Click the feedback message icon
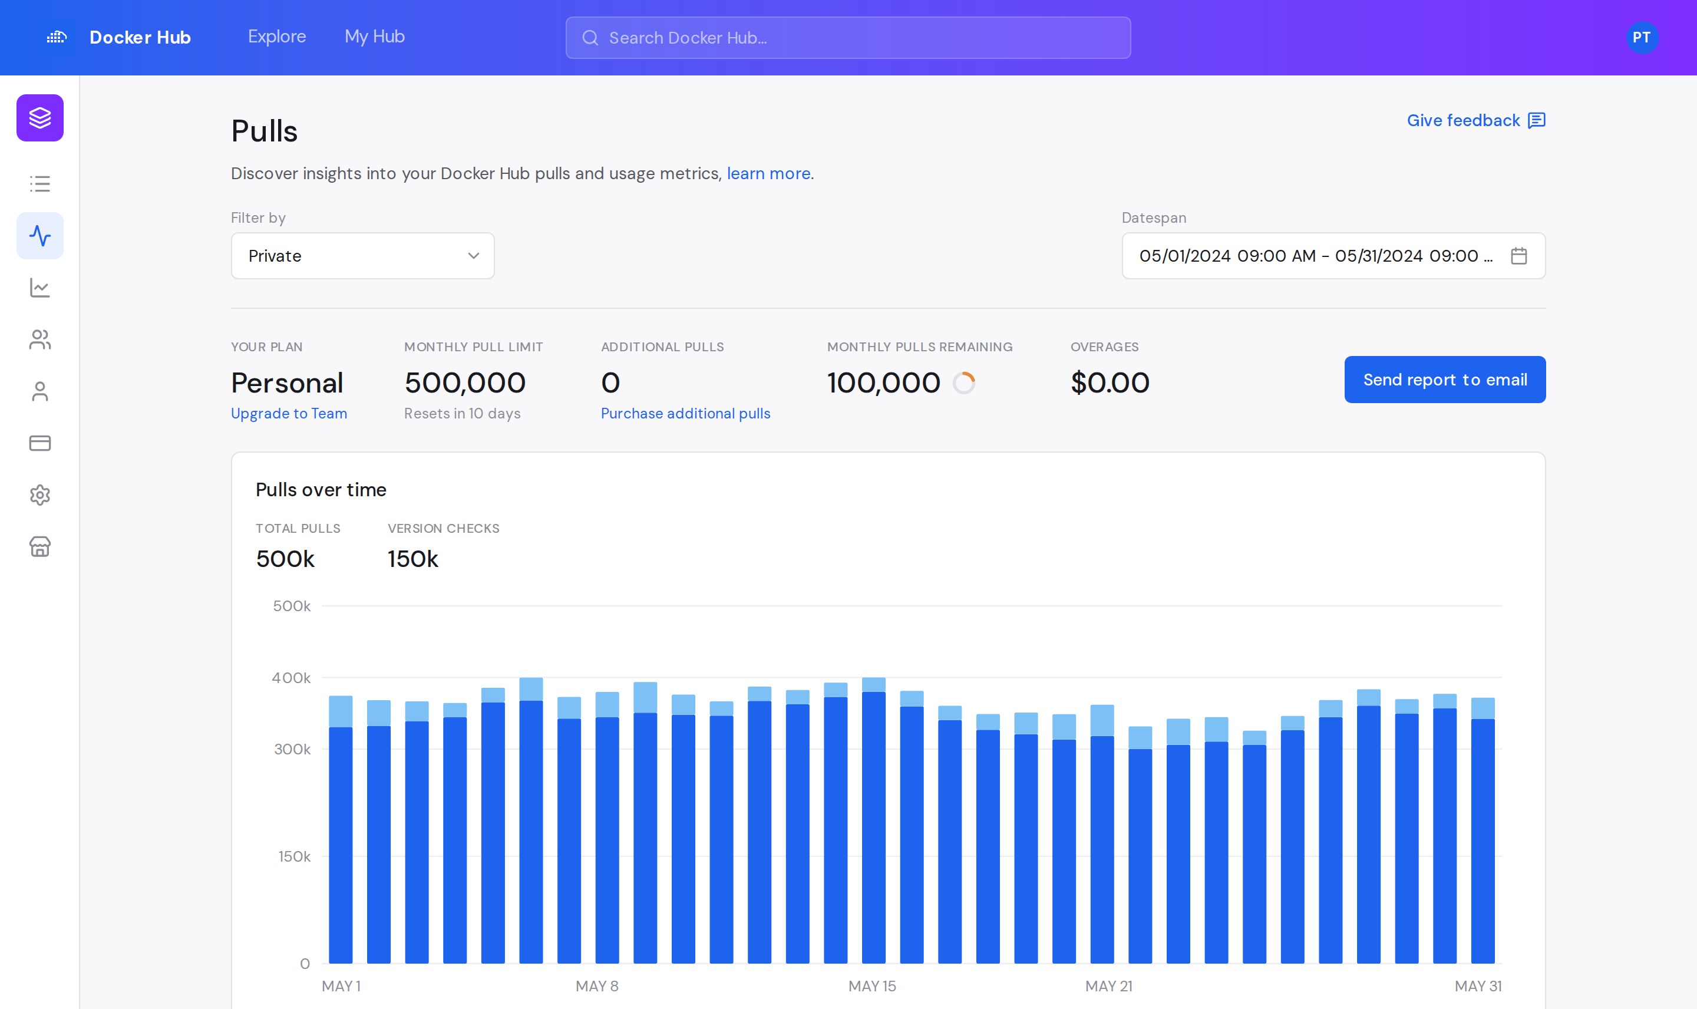The image size is (1697, 1009). tap(1537, 120)
